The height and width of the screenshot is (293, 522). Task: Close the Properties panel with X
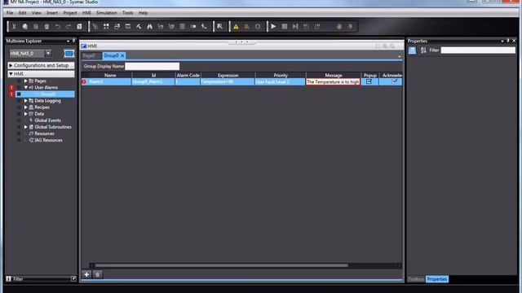pyautogui.click(x=514, y=41)
